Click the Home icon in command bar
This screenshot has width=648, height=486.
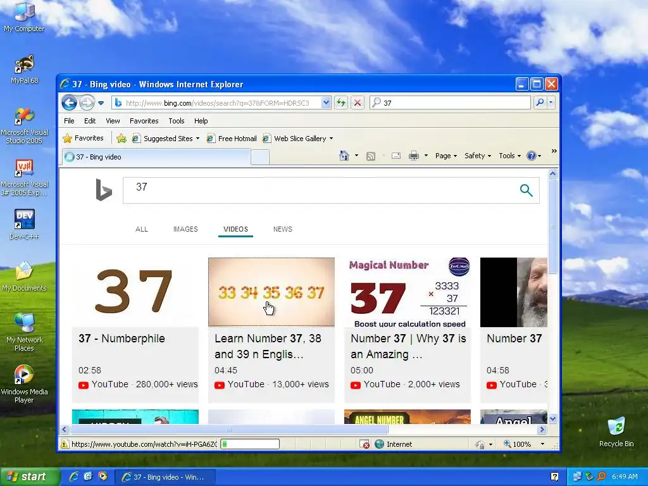click(344, 156)
